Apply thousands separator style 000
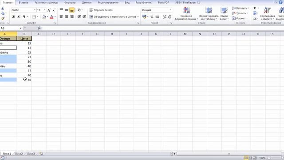Viewport: 284px width, 160px height. [x=157, y=17]
